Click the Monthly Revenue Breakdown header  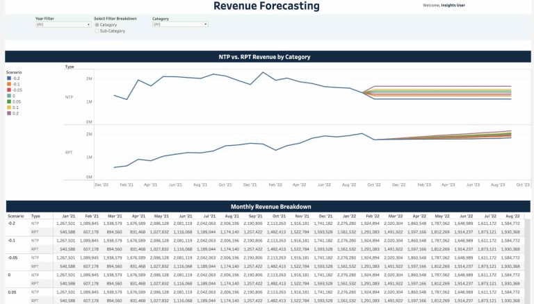(x=268, y=206)
